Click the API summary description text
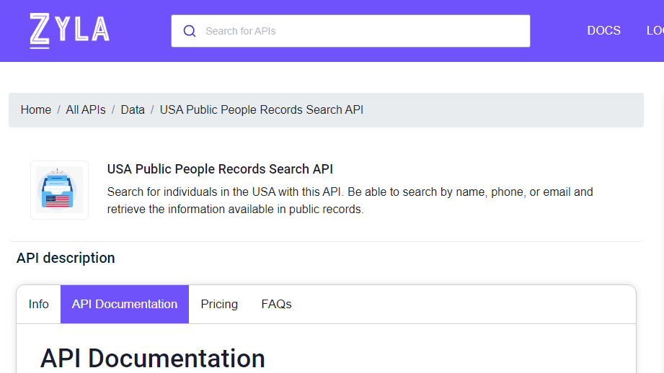664x373 pixels. (x=350, y=200)
